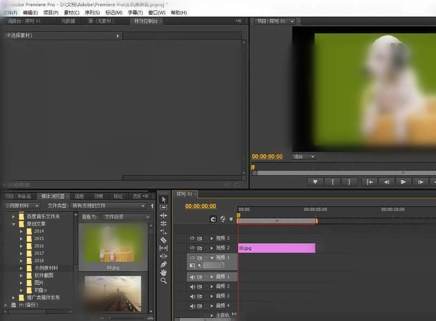Select the Hand tool
Screen dimensions: 436x321
pos(163,272)
